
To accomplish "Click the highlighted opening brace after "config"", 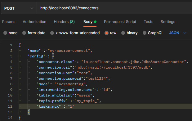I will tap(53, 56).
